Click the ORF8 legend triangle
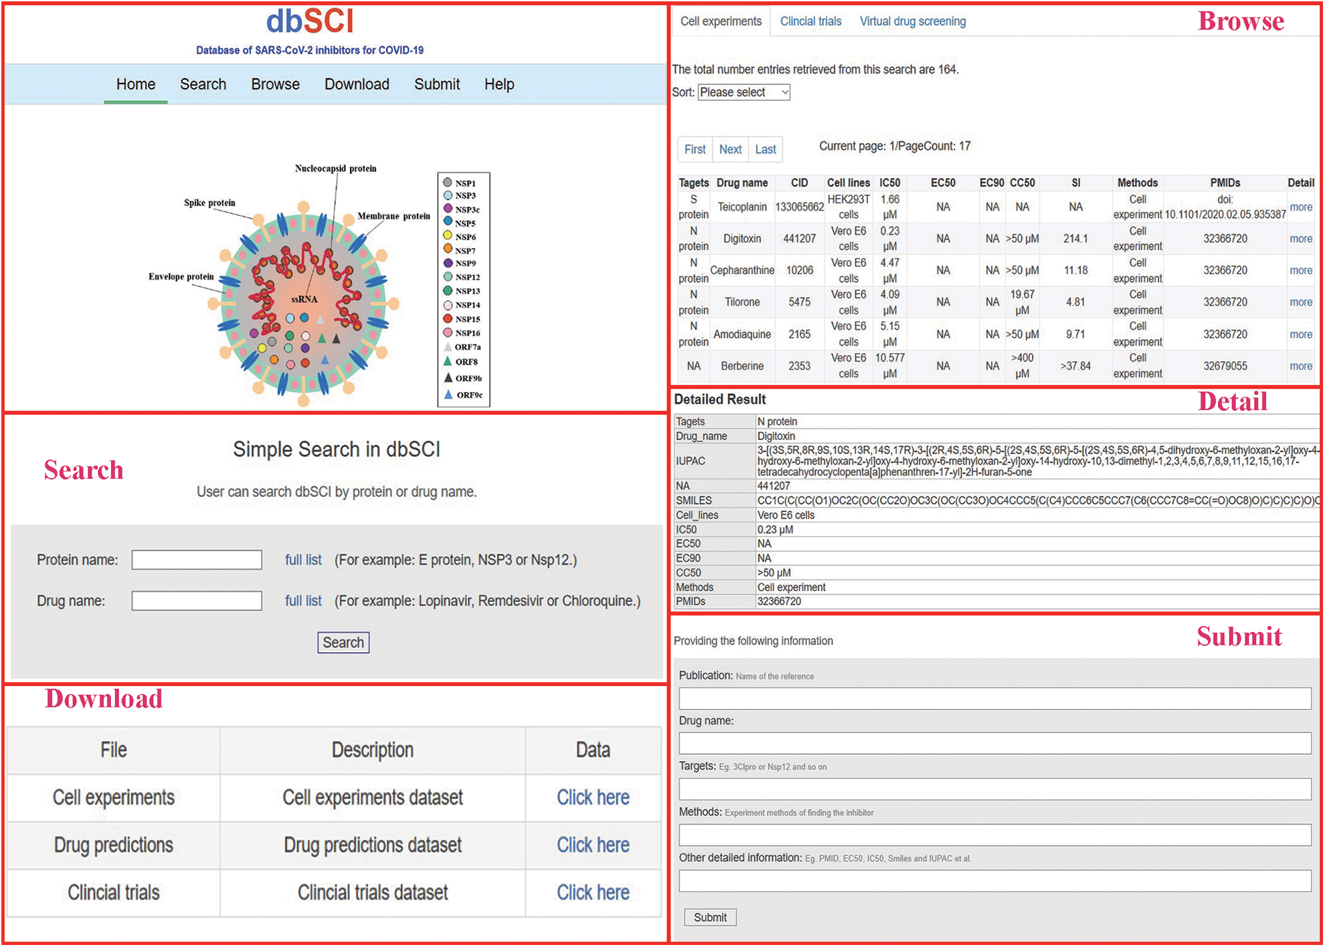Viewport: 1325px width, 947px height. tap(448, 361)
